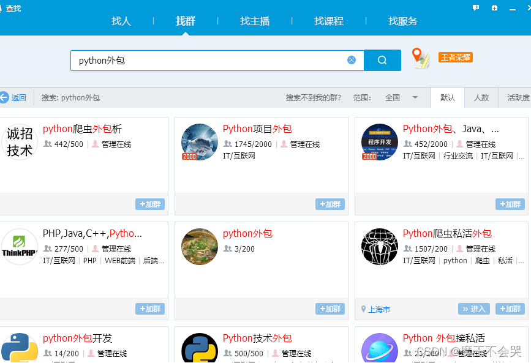Click the magnifier search button
This screenshot has width=531, height=363.
click(382, 60)
